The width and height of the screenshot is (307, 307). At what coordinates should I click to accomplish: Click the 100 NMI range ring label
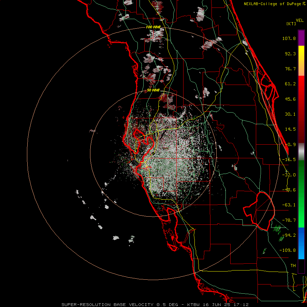pos(153,27)
